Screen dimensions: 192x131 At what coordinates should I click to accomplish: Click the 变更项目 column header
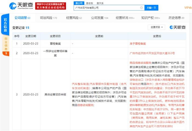pyautogui.click(x=55, y=36)
